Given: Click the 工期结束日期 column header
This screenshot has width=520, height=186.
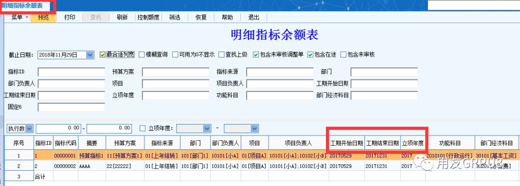Looking at the screenshot, I should tap(383, 143).
